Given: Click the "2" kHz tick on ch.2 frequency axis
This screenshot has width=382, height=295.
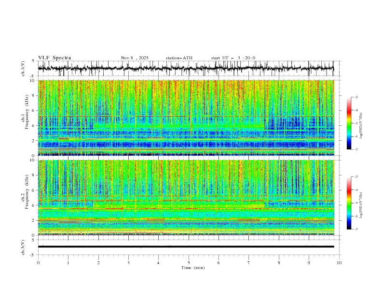Looking at the screenshot, I should [34, 220].
